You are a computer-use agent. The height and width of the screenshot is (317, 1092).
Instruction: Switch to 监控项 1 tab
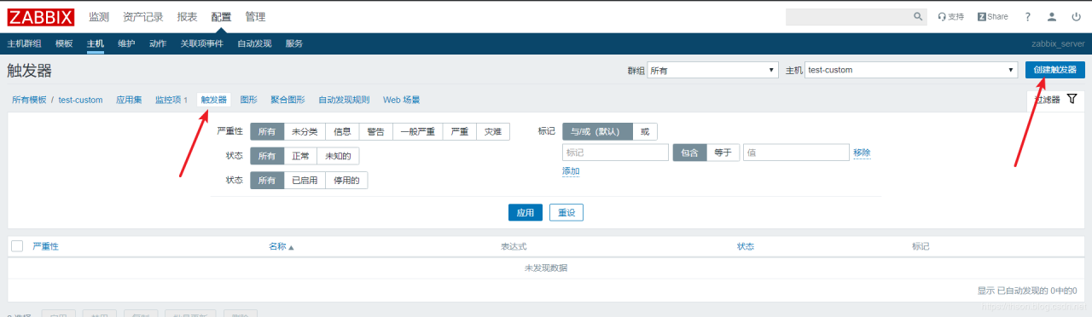171,100
